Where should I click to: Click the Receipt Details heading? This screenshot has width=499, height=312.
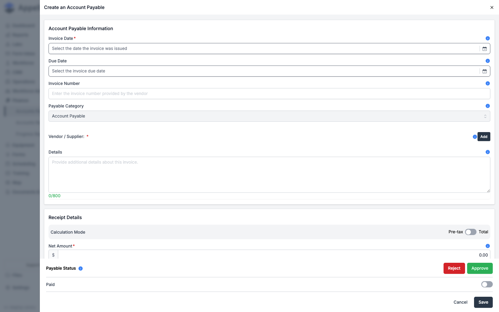(x=65, y=217)
